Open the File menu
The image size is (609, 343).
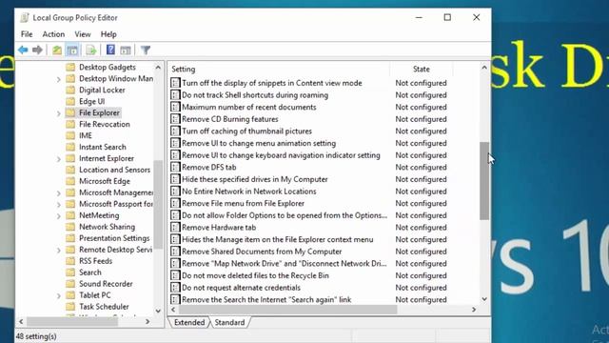(27, 34)
